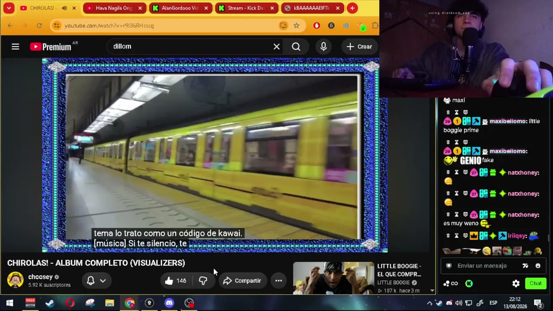The height and width of the screenshot is (311, 553).
Task: Switch to the Hava Nagila tab
Action: (x=114, y=8)
